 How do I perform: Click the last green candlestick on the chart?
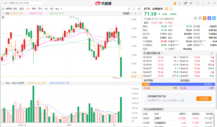[x=121, y=67]
